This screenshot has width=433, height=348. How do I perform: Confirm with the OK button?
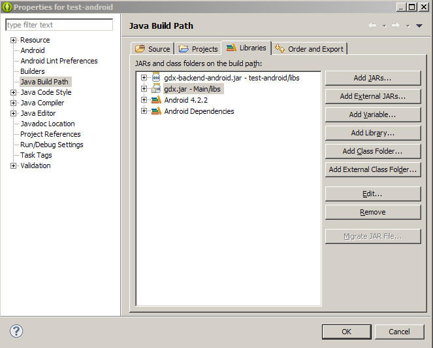pos(347,332)
